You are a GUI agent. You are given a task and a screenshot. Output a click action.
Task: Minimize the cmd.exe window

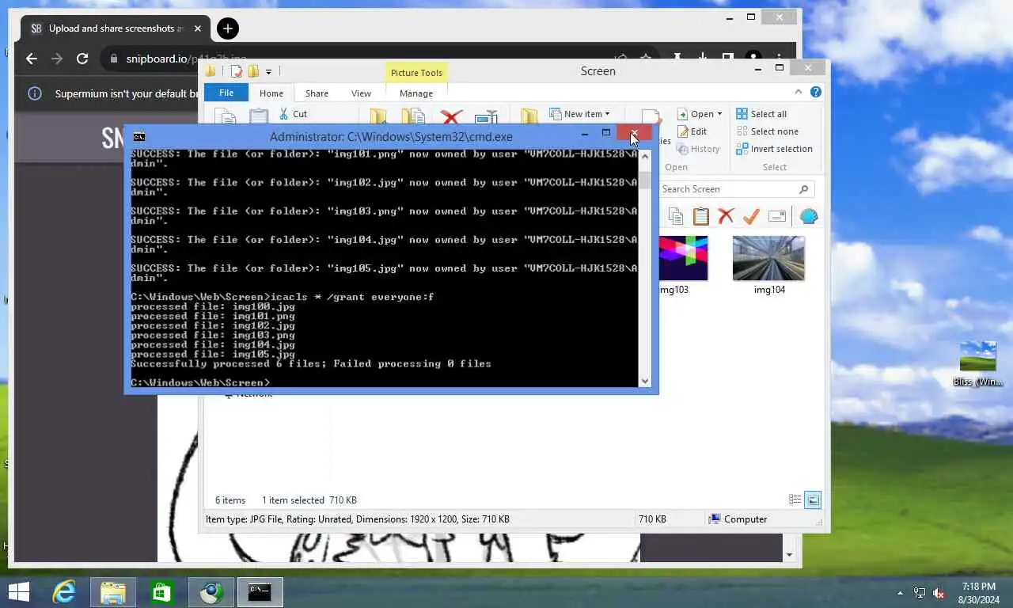click(584, 133)
